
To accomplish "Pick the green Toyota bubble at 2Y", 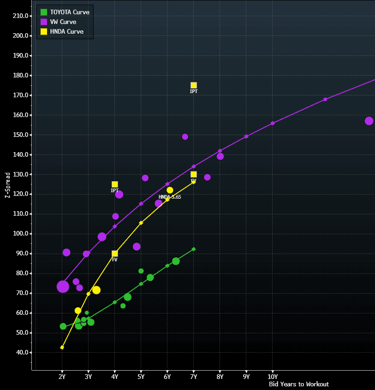I will pos(63,326).
